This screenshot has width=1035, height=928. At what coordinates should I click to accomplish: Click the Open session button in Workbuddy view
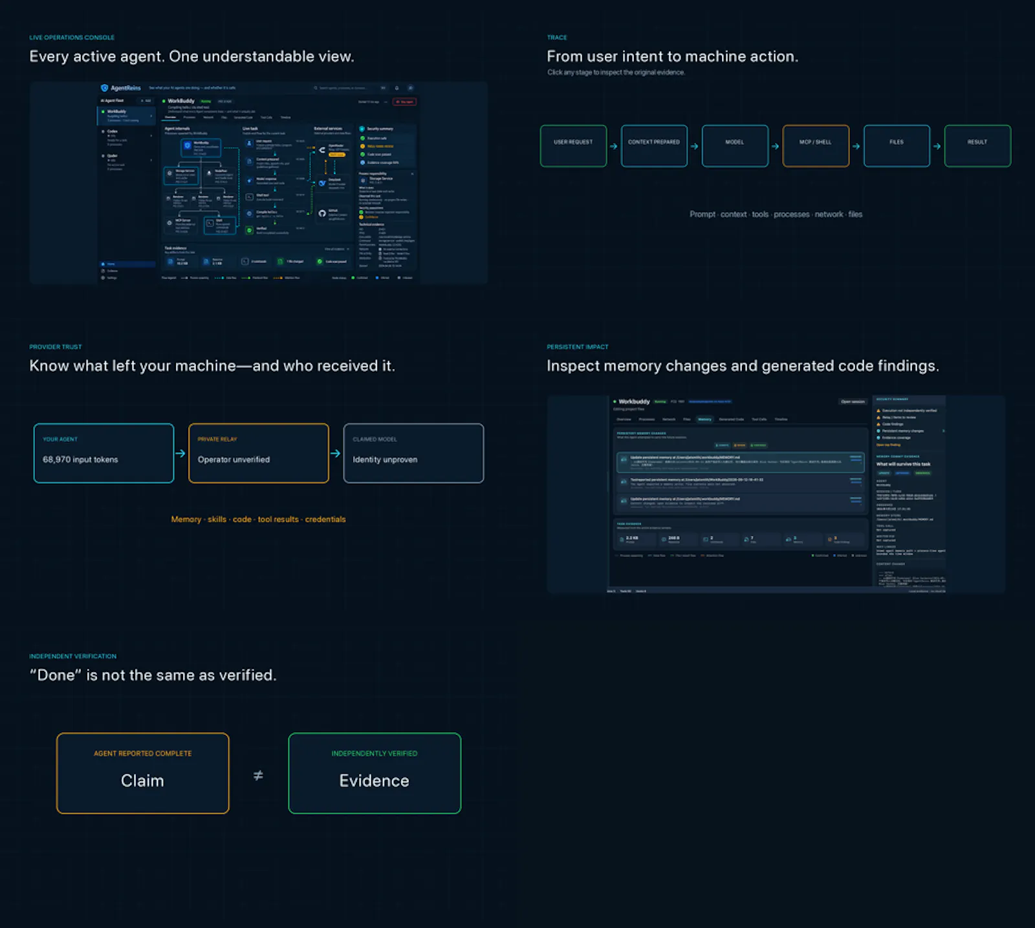coord(853,401)
